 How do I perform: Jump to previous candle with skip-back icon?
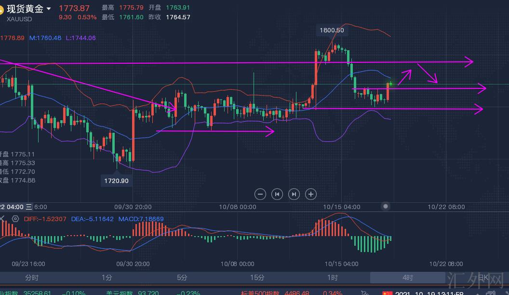pos(277,194)
